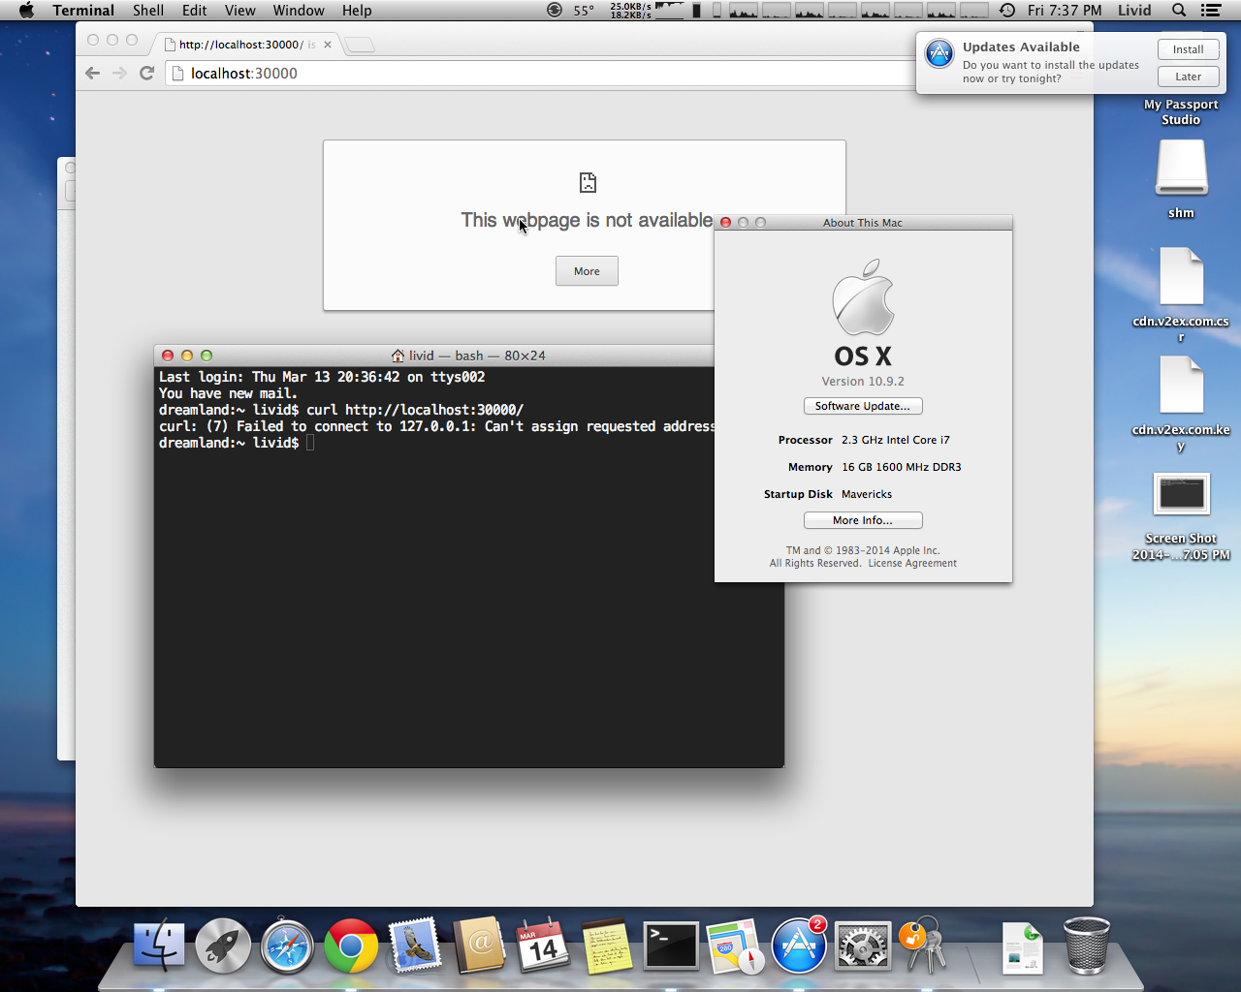The height and width of the screenshot is (992, 1241).
Task: Open Contacts address book in Dock
Action: (479, 945)
